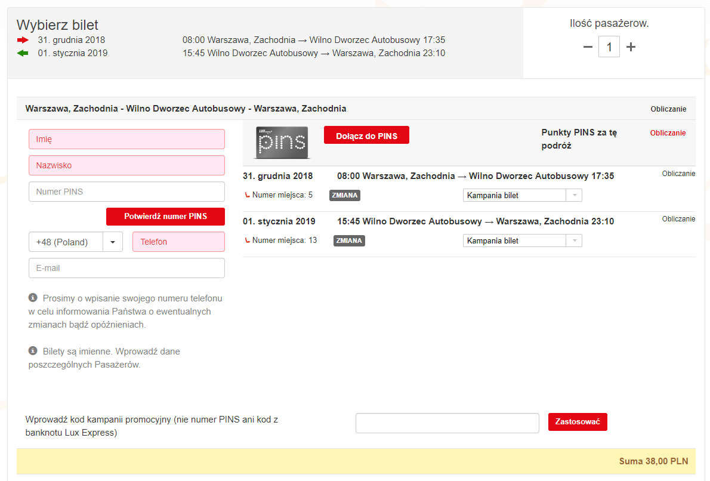This screenshot has width=710, height=481.
Task: Click the minus icon to decrease passengers
Action: (588, 47)
